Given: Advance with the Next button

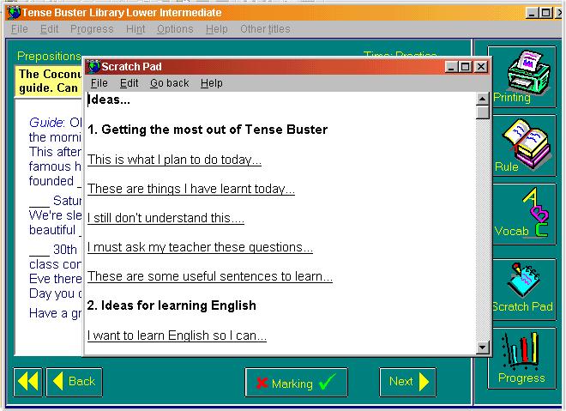Looking at the screenshot, I should click(x=408, y=382).
